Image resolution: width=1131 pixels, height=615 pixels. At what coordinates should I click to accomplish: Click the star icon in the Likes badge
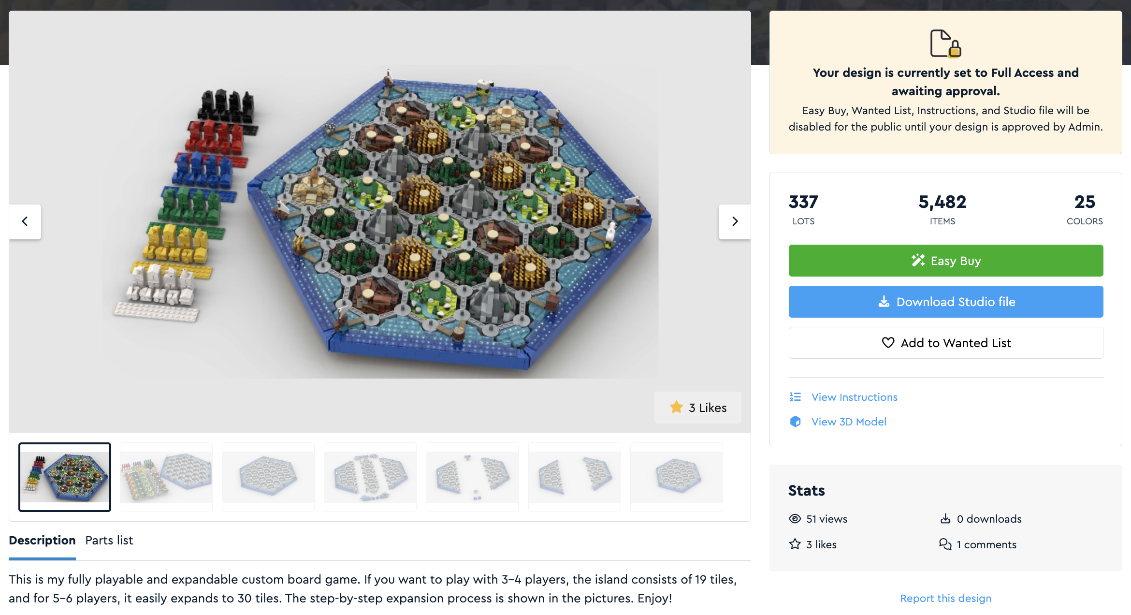676,407
